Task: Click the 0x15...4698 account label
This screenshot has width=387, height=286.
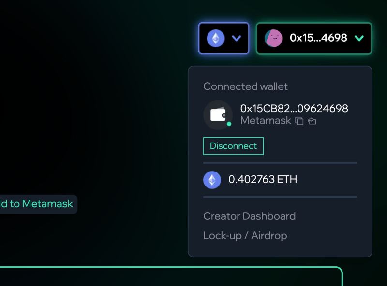Action: (318, 38)
